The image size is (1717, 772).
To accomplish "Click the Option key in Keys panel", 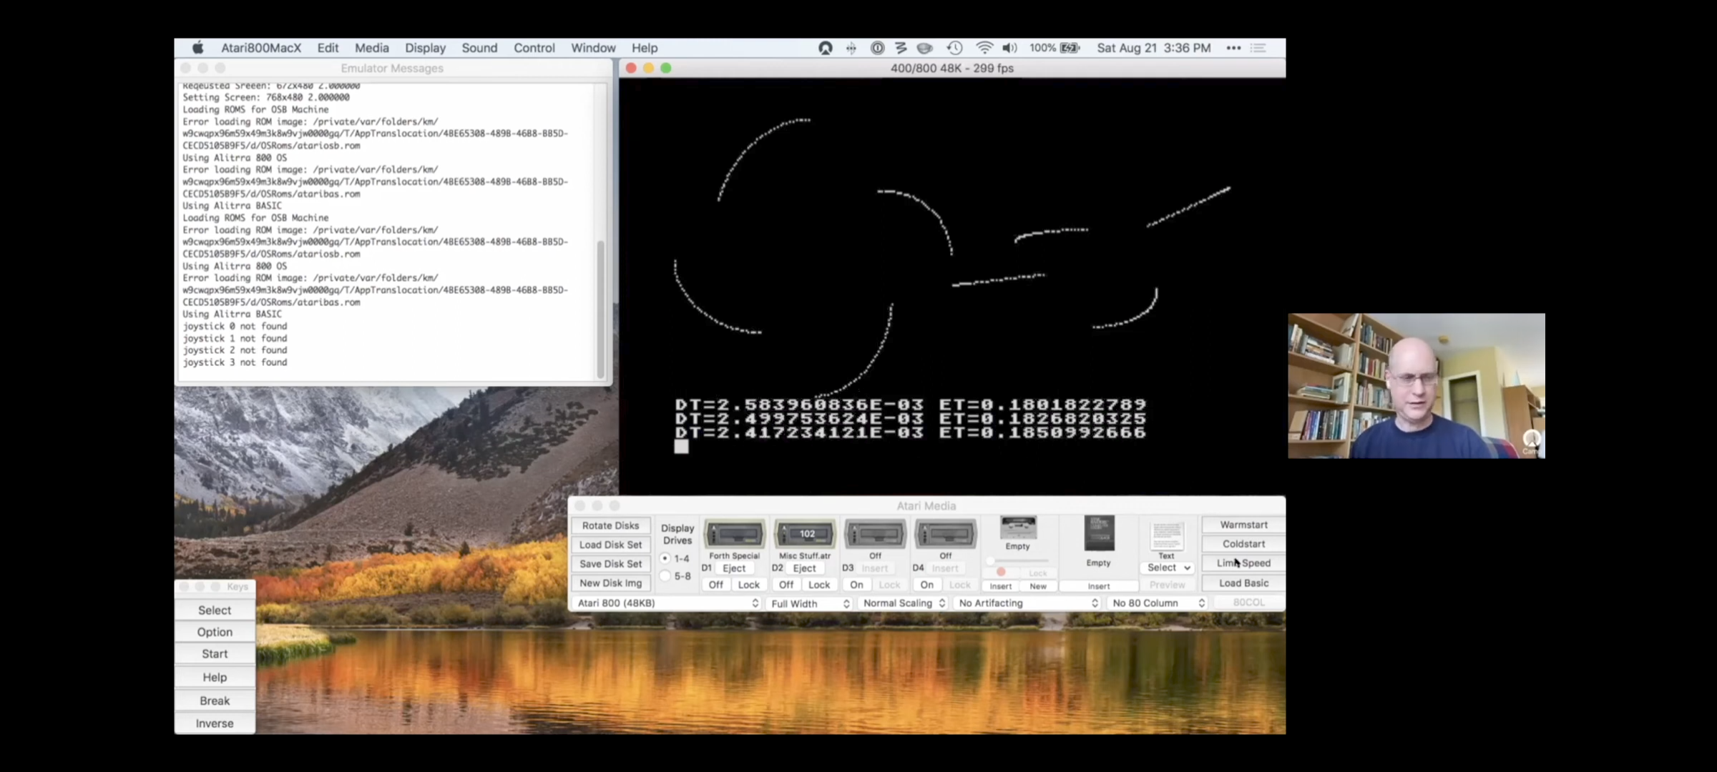I will (215, 632).
